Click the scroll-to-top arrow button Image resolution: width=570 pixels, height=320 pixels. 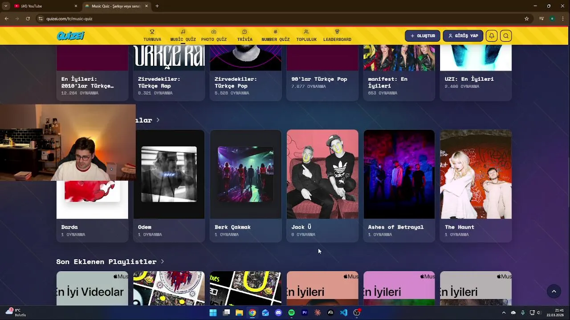point(554,292)
